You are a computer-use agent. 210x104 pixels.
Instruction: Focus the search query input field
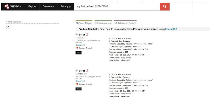(x=117, y=6)
